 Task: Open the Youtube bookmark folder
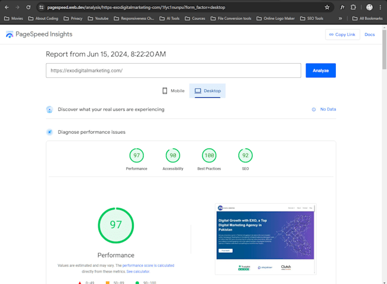pos(98,19)
